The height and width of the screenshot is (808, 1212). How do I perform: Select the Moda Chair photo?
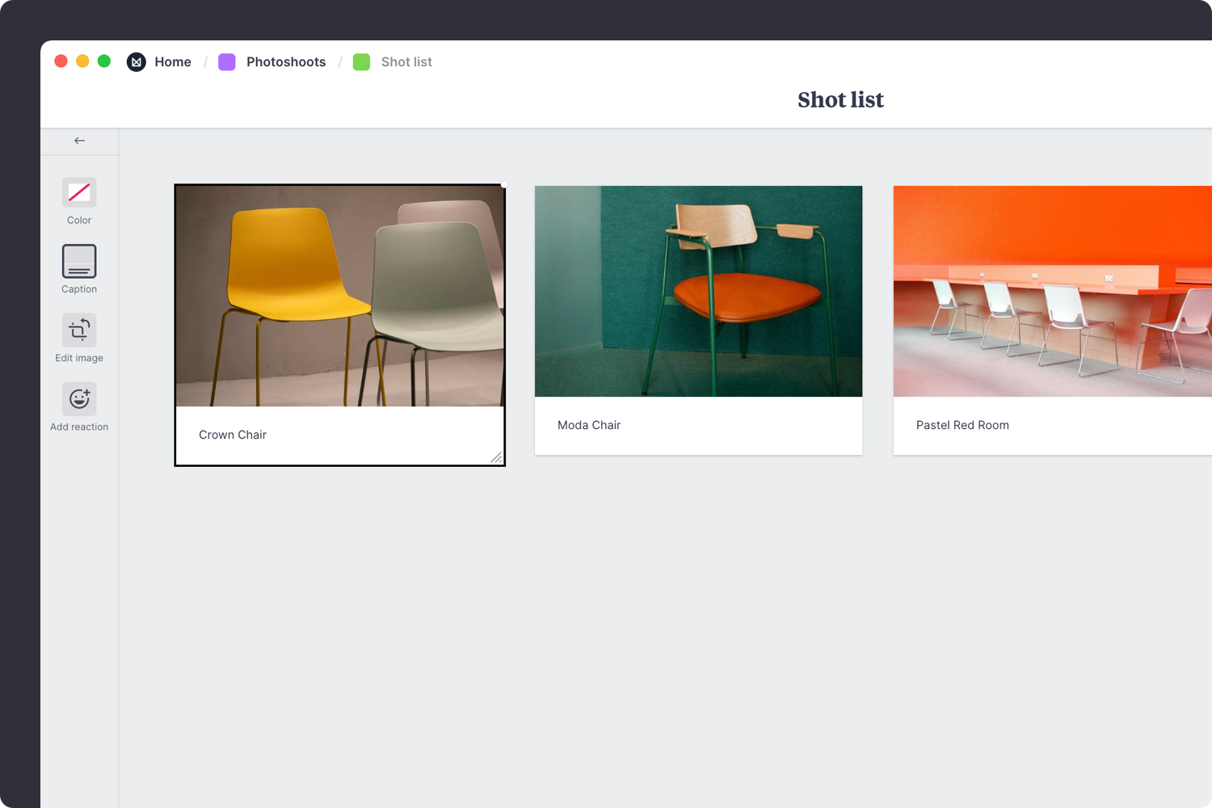698,291
